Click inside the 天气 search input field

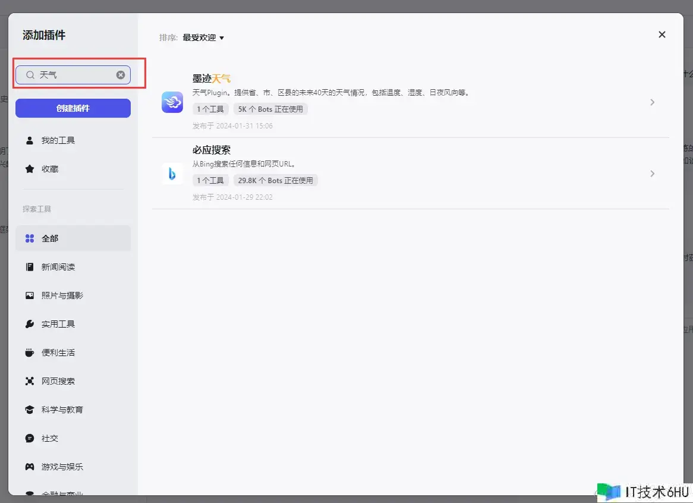[74, 75]
